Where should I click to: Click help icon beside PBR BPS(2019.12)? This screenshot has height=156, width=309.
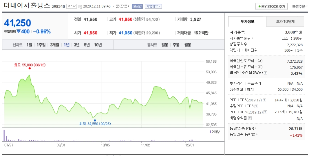(266, 112)
